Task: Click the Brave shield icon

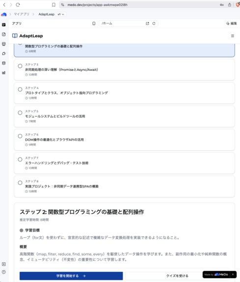Action: [238, 5]
